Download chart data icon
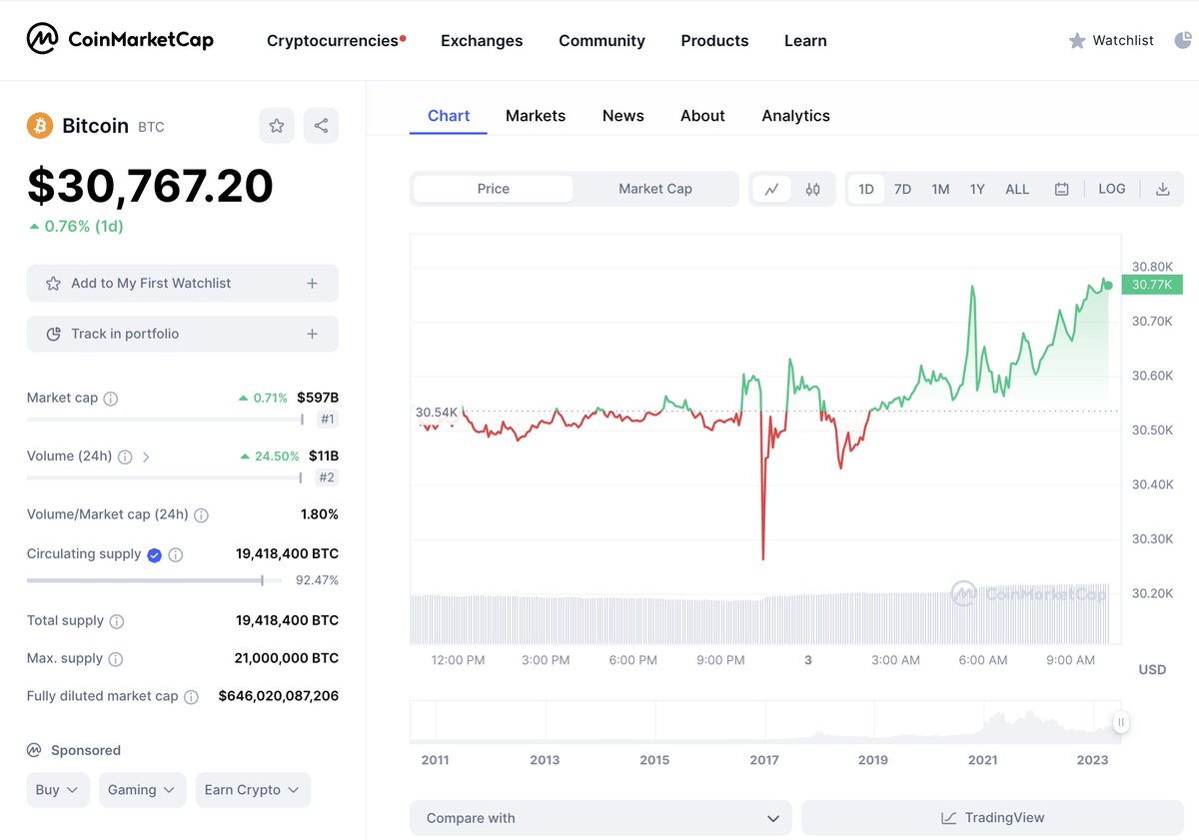 click(x=1163, y=189)
